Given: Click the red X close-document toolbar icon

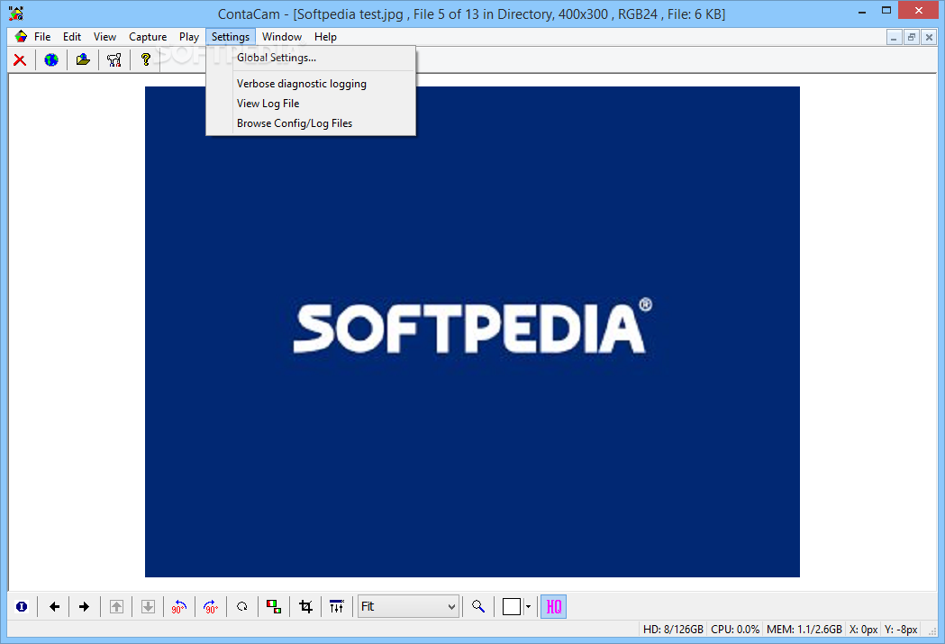Looking at the screenshot, I should click(20, 59).
